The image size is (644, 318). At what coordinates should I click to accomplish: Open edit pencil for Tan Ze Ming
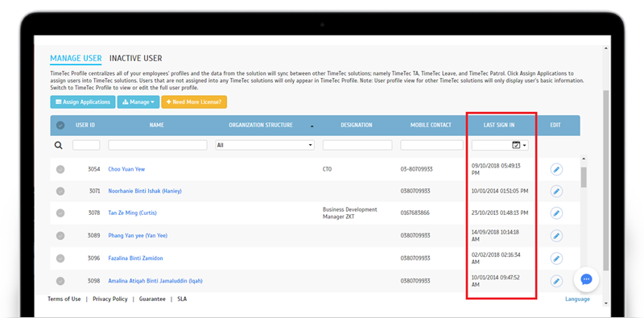click(556, 213)
